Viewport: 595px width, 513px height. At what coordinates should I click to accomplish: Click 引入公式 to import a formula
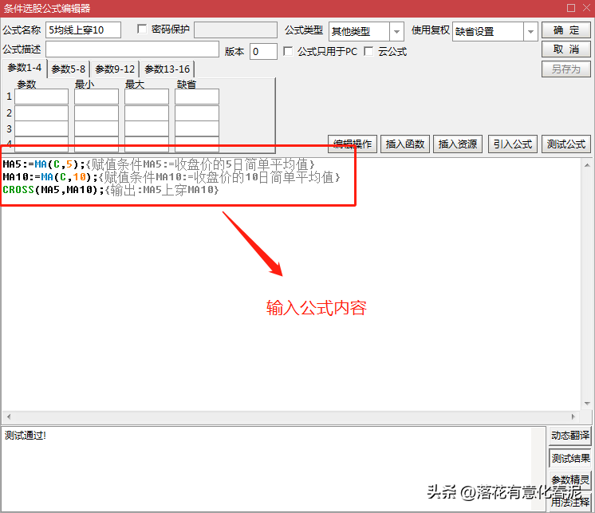click(513, 144)
